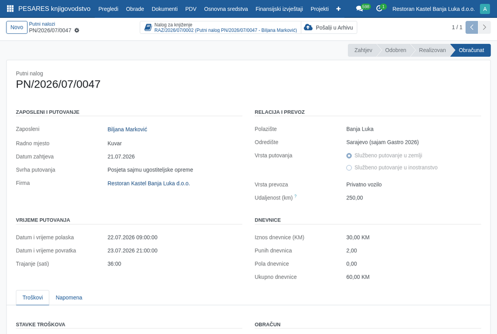Select Službeno putovanje u zemlji radio option

349,156
